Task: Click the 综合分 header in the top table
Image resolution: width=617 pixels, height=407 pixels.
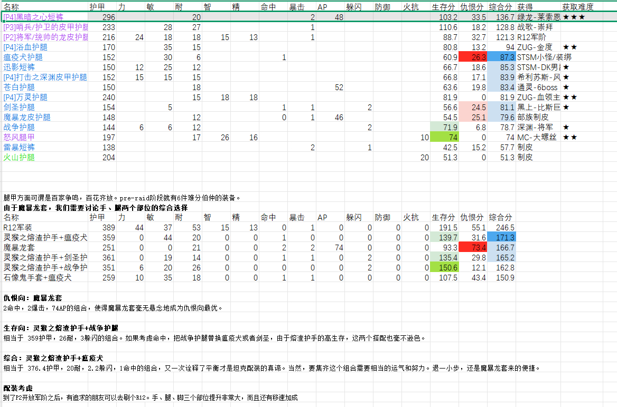Action: (x=501, y=7)
